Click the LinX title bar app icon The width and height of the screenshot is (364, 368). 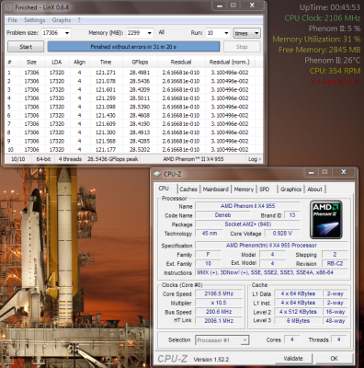[8, 7]
